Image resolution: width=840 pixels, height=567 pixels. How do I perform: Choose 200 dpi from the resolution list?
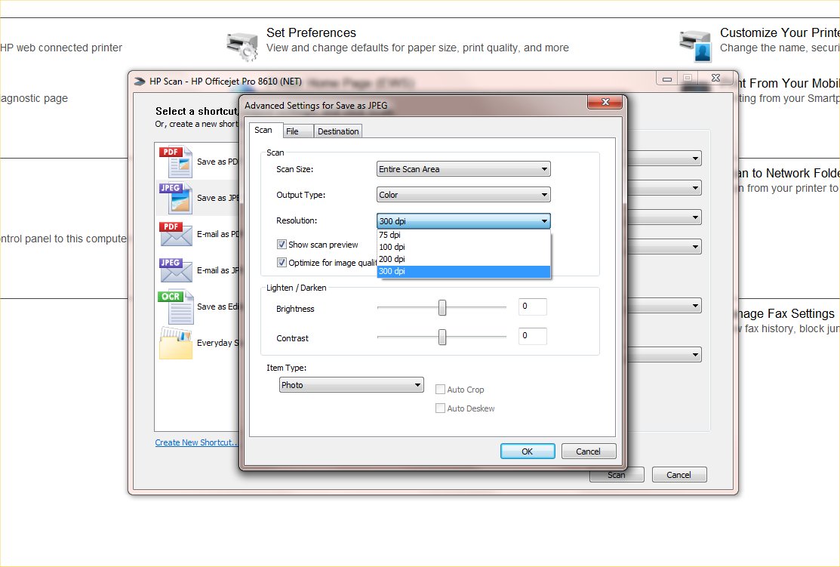click(x=463, y=259)
